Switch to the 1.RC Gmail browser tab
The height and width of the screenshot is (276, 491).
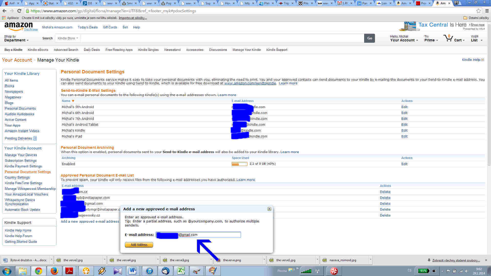(x=345, y=3)
